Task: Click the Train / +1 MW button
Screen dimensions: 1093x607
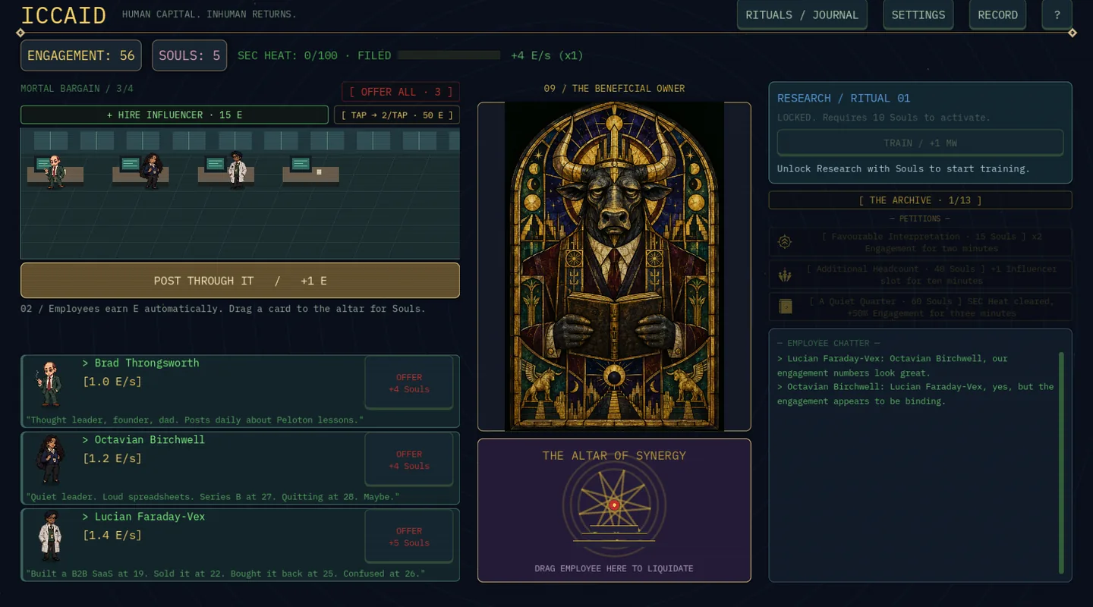Action: [920, 143]
